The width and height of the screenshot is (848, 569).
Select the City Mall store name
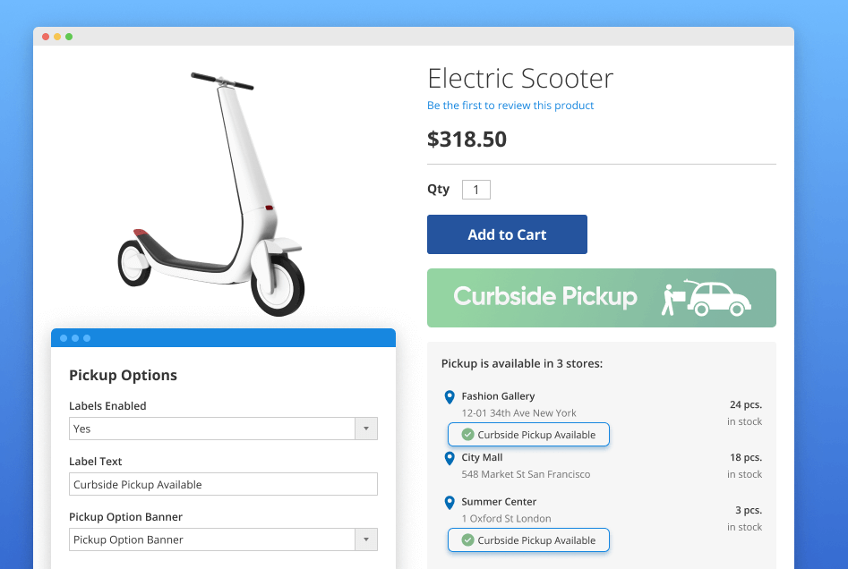(x=482, y=457)
